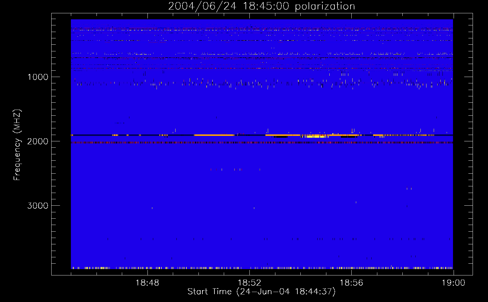Click the 18:56 time tick label
This screenshot has width=488, height=302.
(x=351, y=283)
